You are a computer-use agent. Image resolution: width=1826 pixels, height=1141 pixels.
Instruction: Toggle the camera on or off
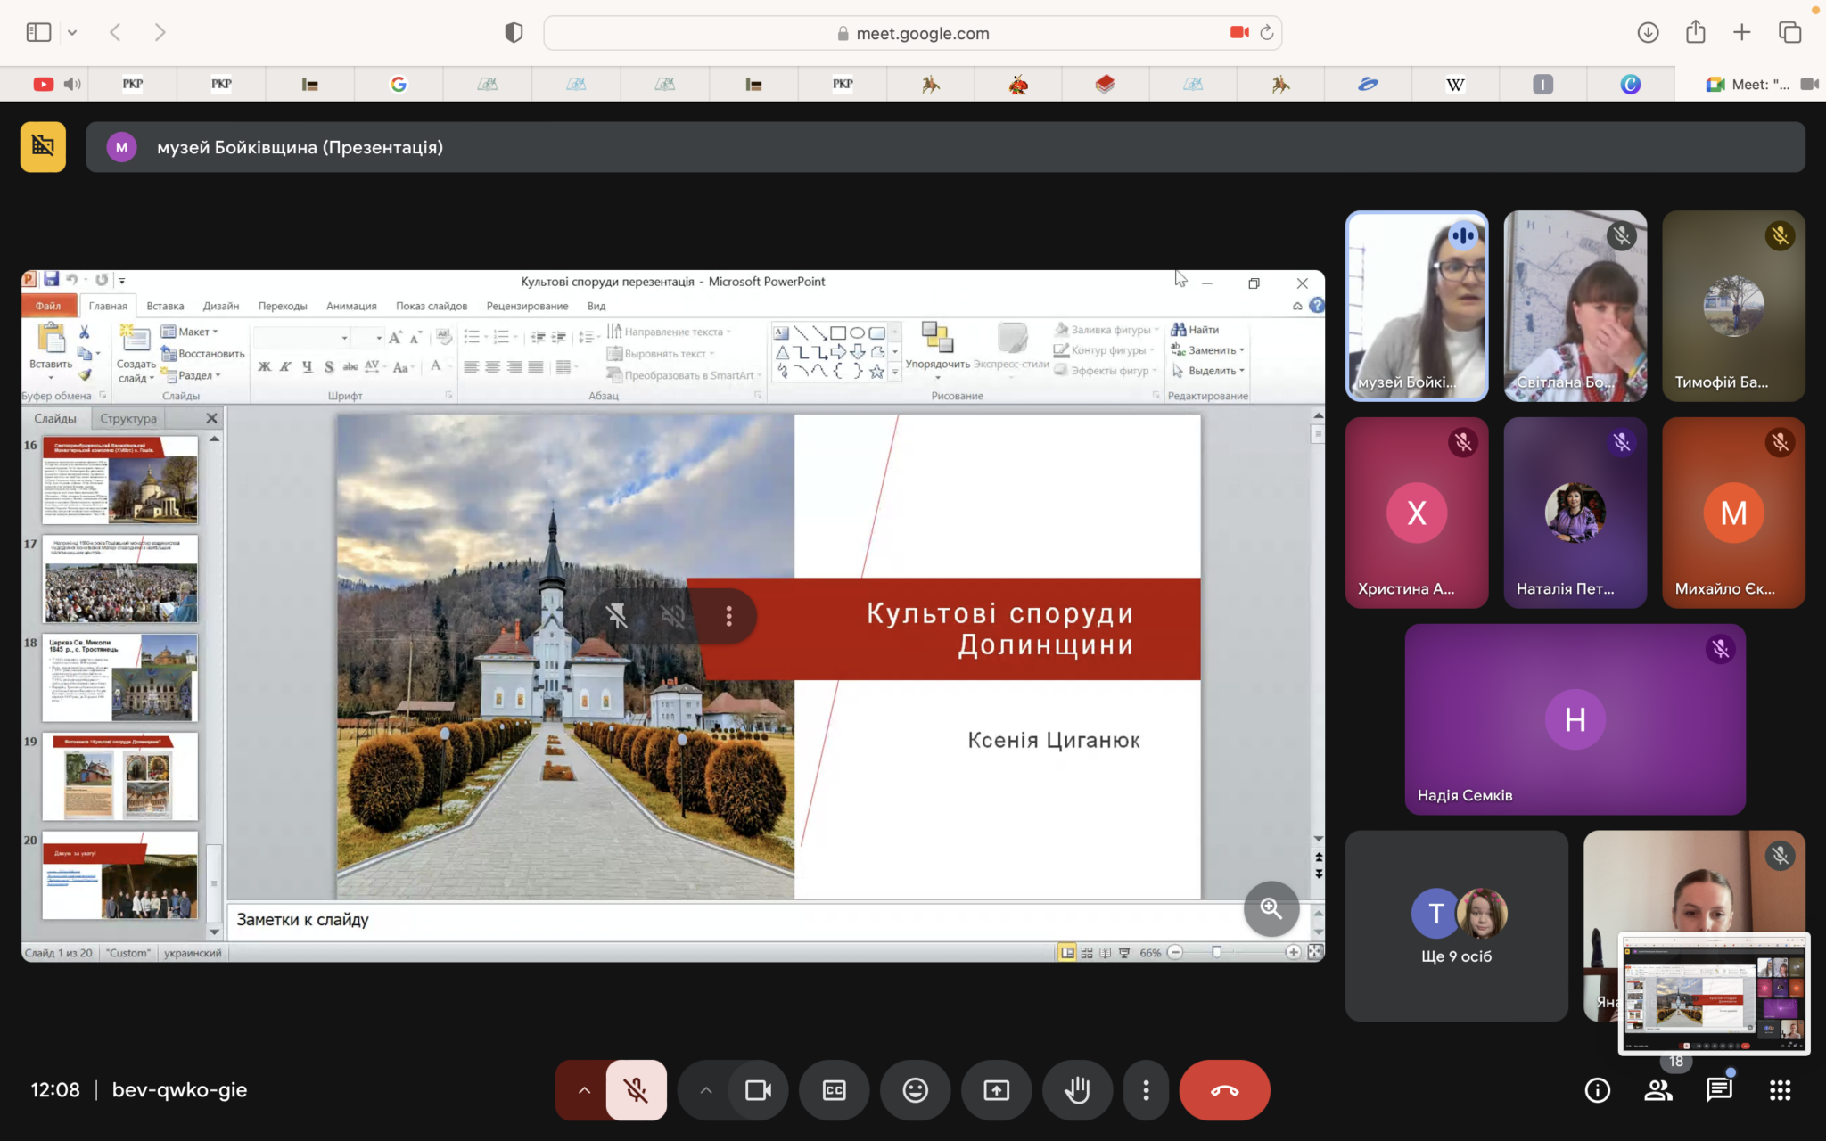pyautogui.click(x=758, y=1089)
